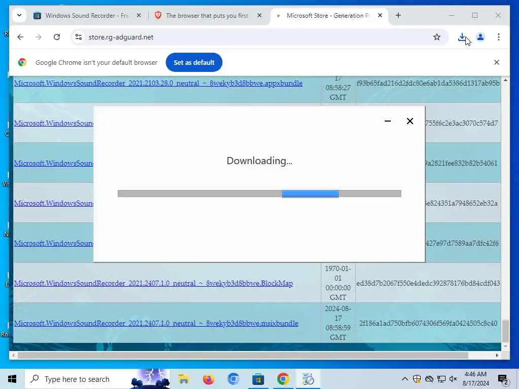Open network status tray icon
This screenshot has width=519, height=389.
pos(441,379)
